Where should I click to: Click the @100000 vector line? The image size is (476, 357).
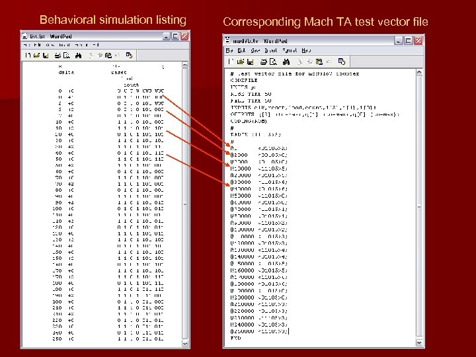258,230
